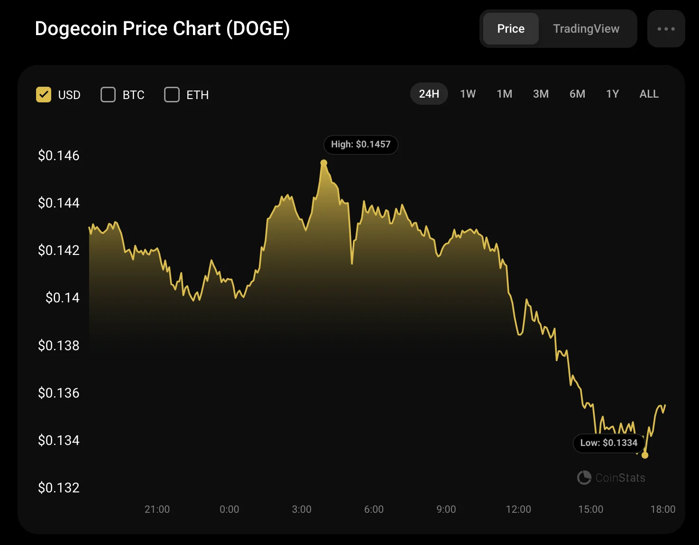Viewport: 699px width, 545px height.
Task: Uncheck the USD currency checkbox
Action: [x=44, y=95]
